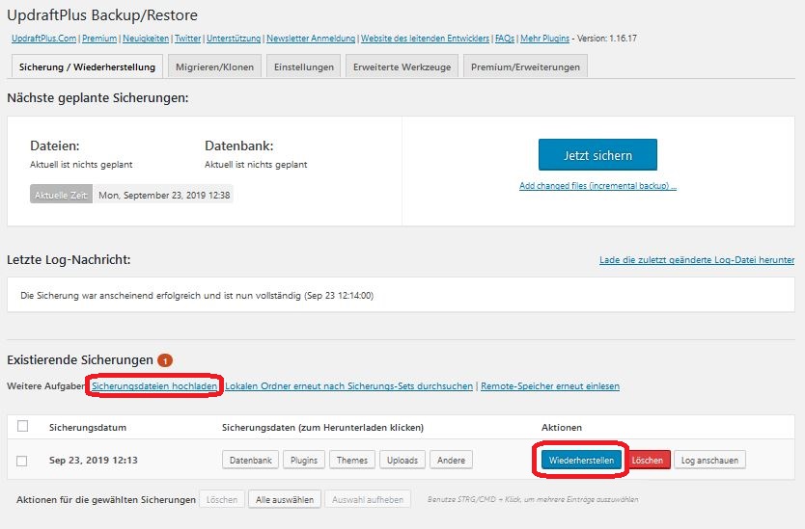Click the backup date Sep 23, 2019 12:13
The height and width of the screenshot is (529, 805).
pos(94,461)
